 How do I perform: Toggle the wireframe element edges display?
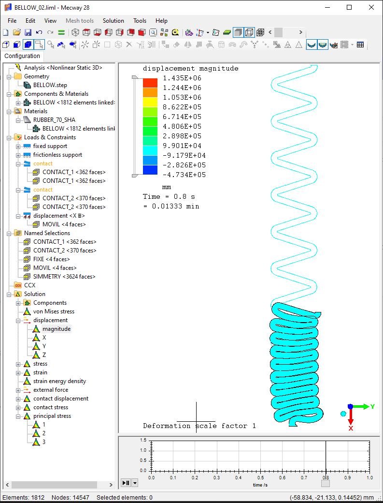249,32
